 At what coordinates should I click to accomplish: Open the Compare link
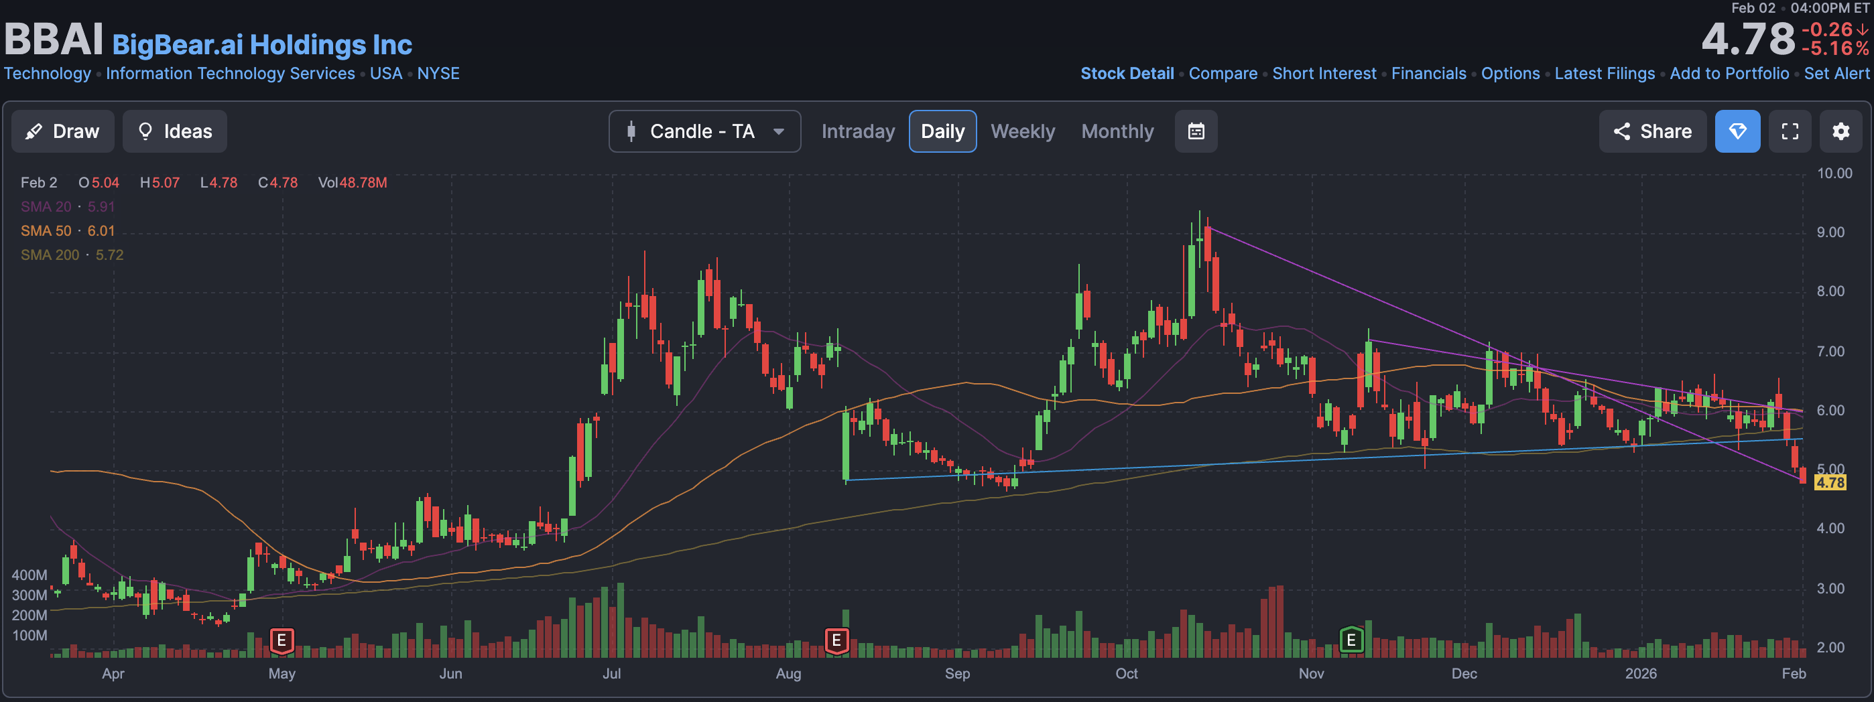[1223, 74]
